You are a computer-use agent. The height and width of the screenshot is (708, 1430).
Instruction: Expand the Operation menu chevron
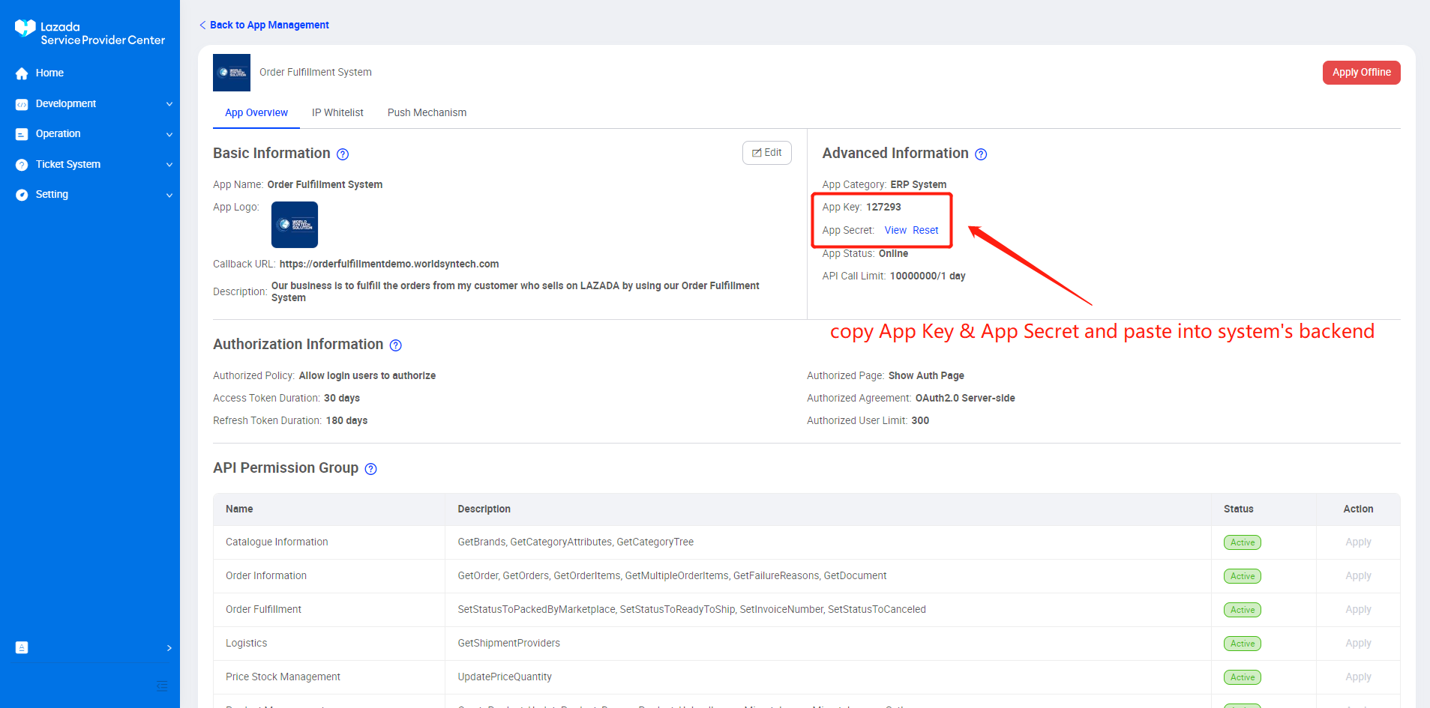coord(169,135)
